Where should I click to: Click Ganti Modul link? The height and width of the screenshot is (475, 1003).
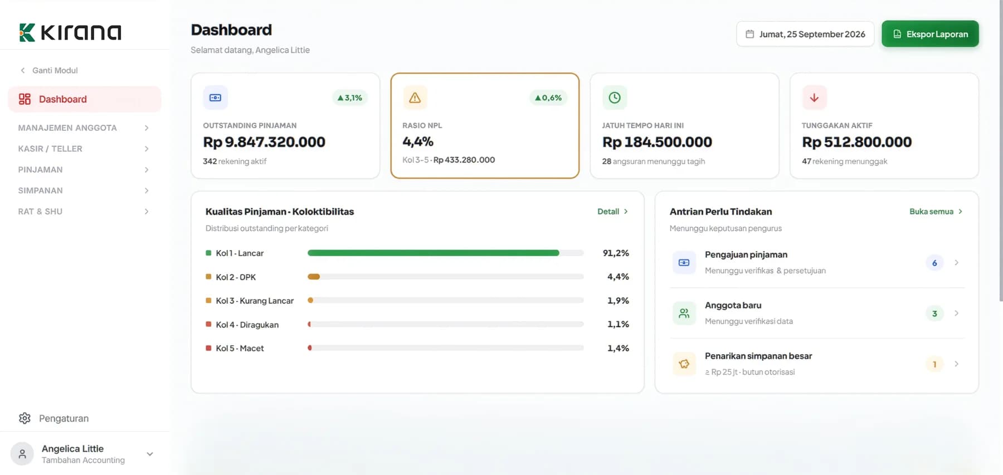click(49, 70)
